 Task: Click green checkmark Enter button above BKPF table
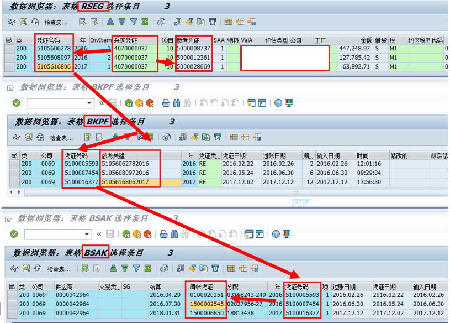tap(17, 103)
